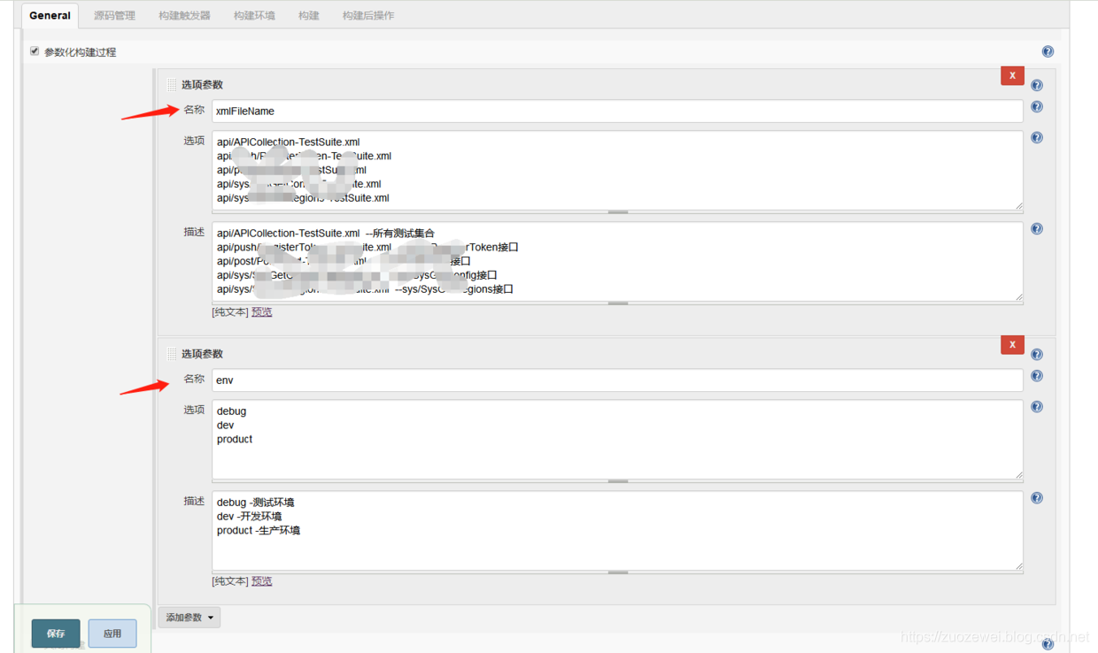Viewport: 1098px width, 653px height.
Task: Open help for env name field
Action: point(1037,376)
